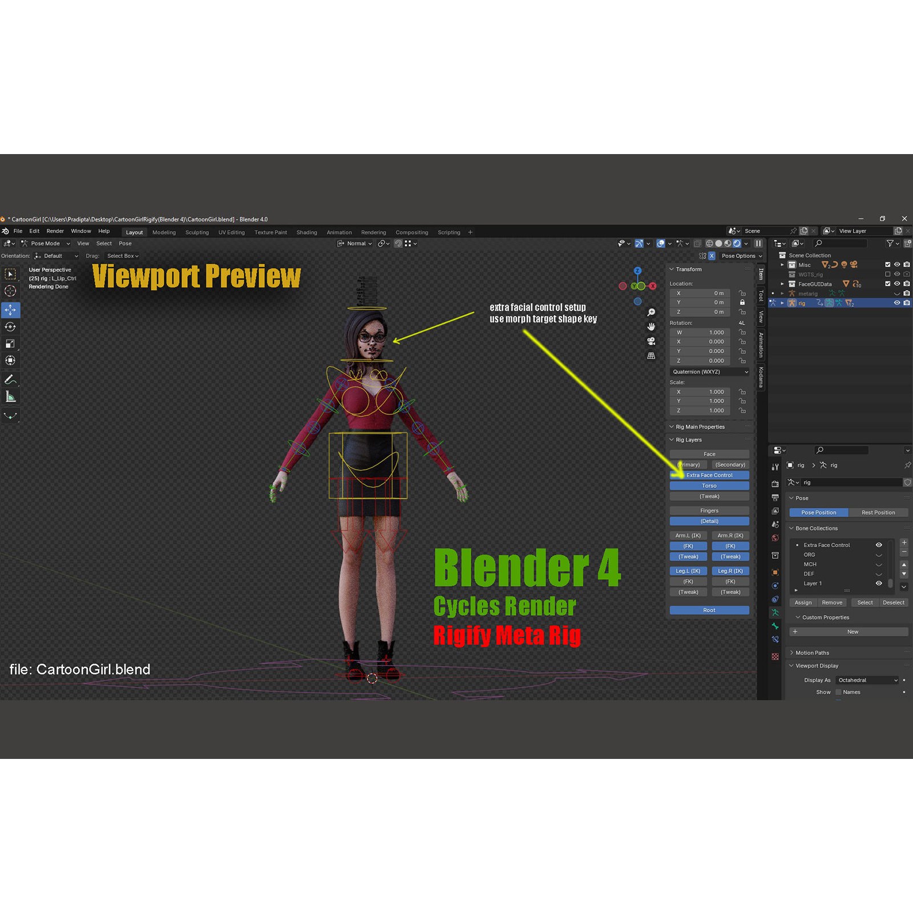Screen dimensions: 913x913
Task: Switch to the Shading workspace tab
Action: [306, 232]
